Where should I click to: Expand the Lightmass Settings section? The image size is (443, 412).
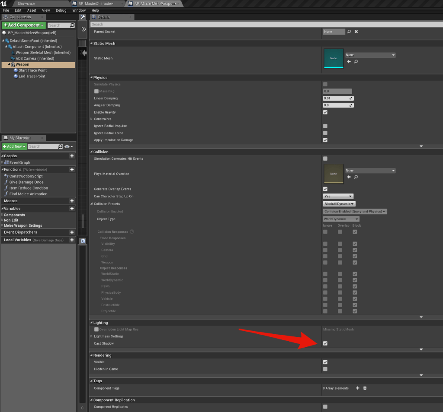coord(91,336)
